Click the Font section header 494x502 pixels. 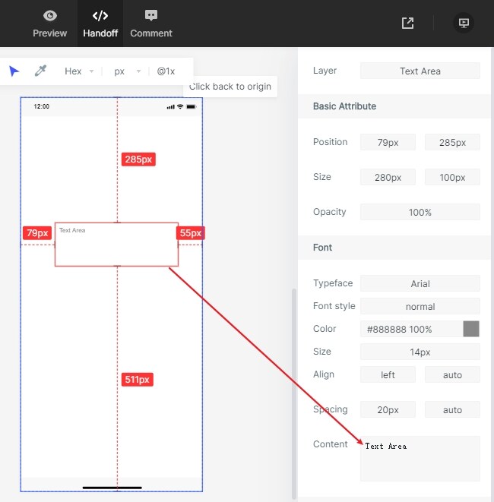tap(394, 248)
